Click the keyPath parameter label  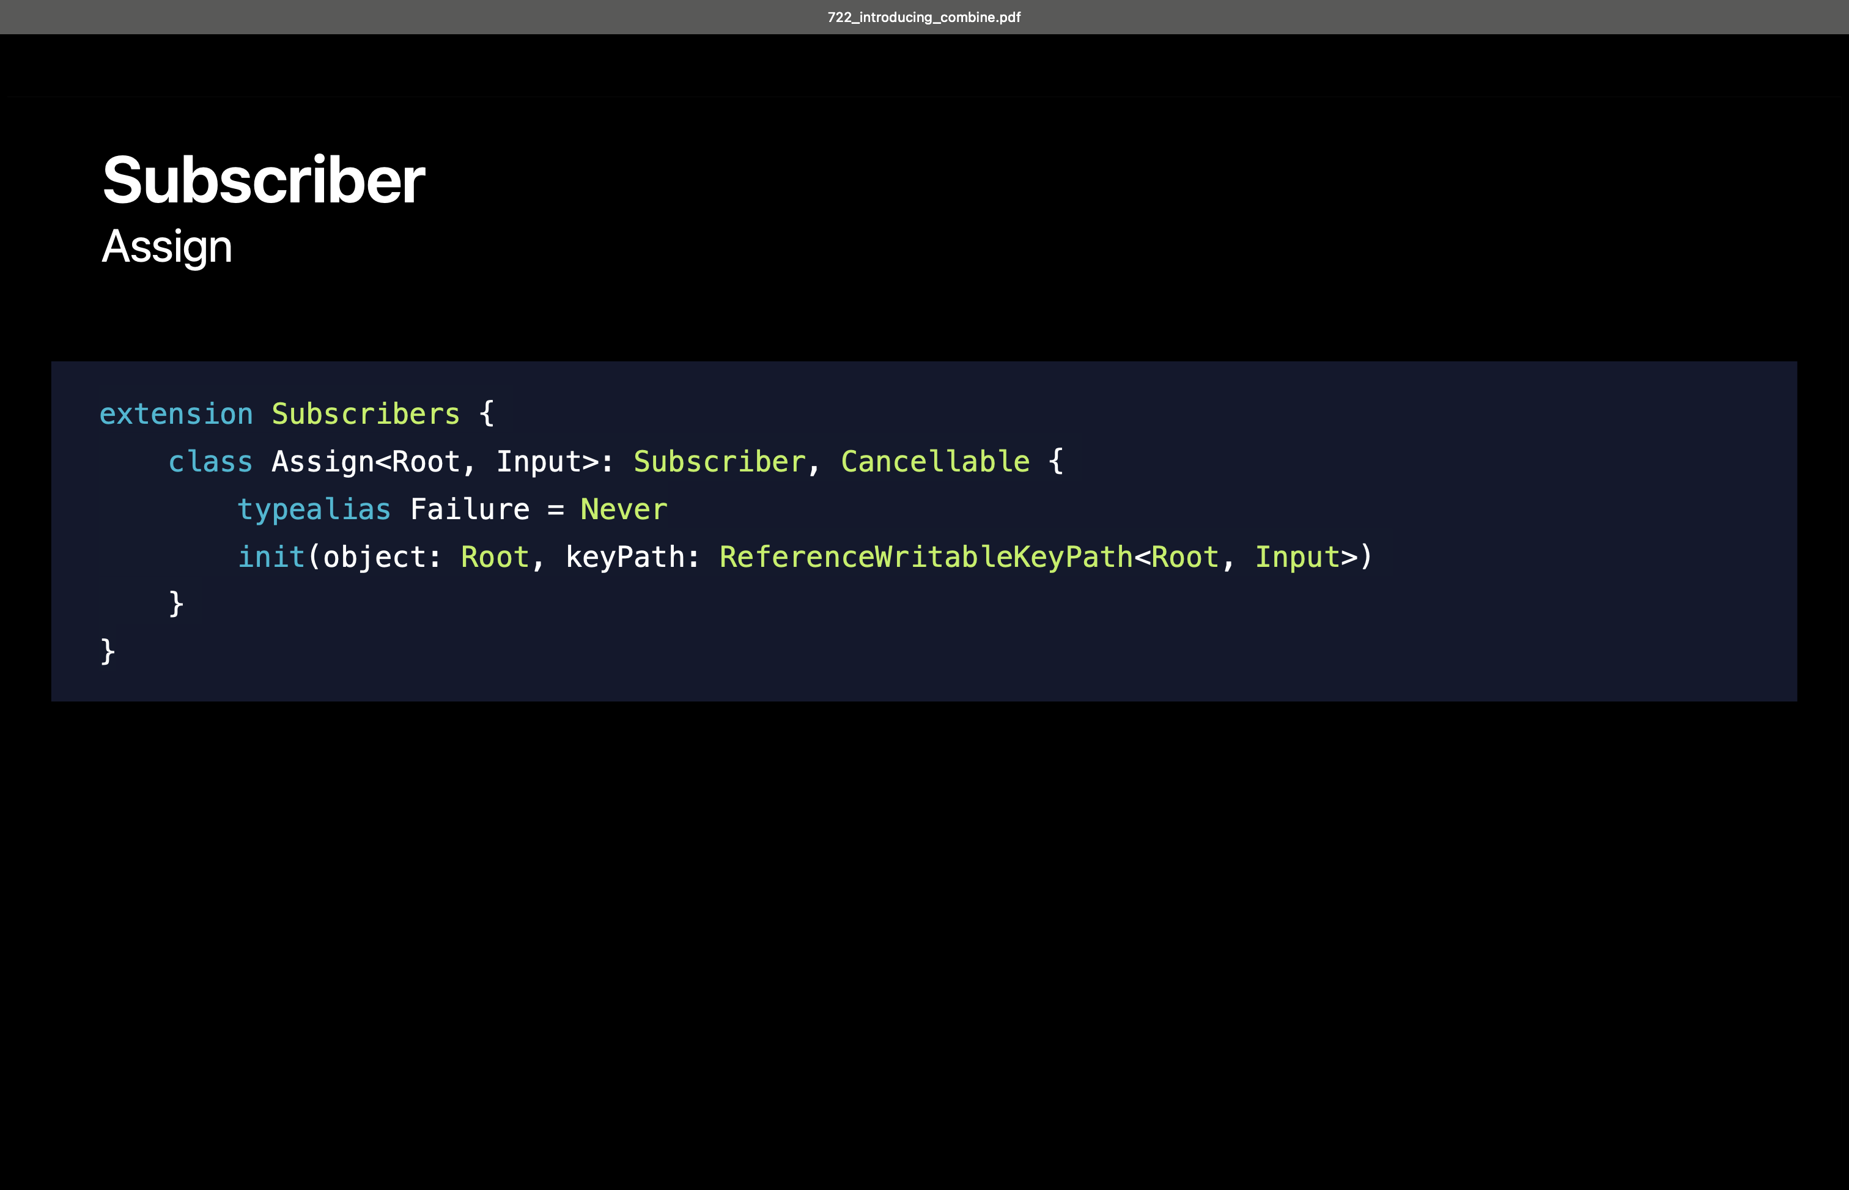point(624,557)
